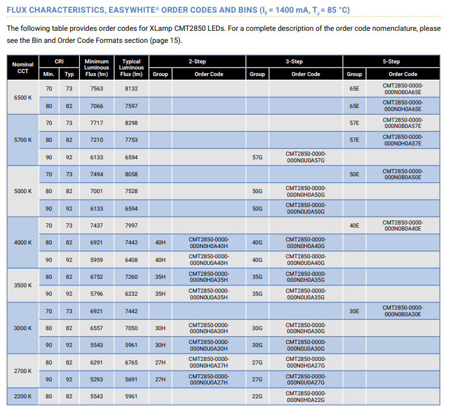Viewport: 450px width, 414px height.
Task: Click order code CMT2850-0000-000N0U0A57G
Action: (306, 157)
